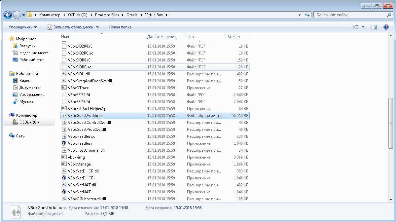Open the view options dropdown arrow
This screenshot has height=222, width=396.
click(x=363, y=27)
